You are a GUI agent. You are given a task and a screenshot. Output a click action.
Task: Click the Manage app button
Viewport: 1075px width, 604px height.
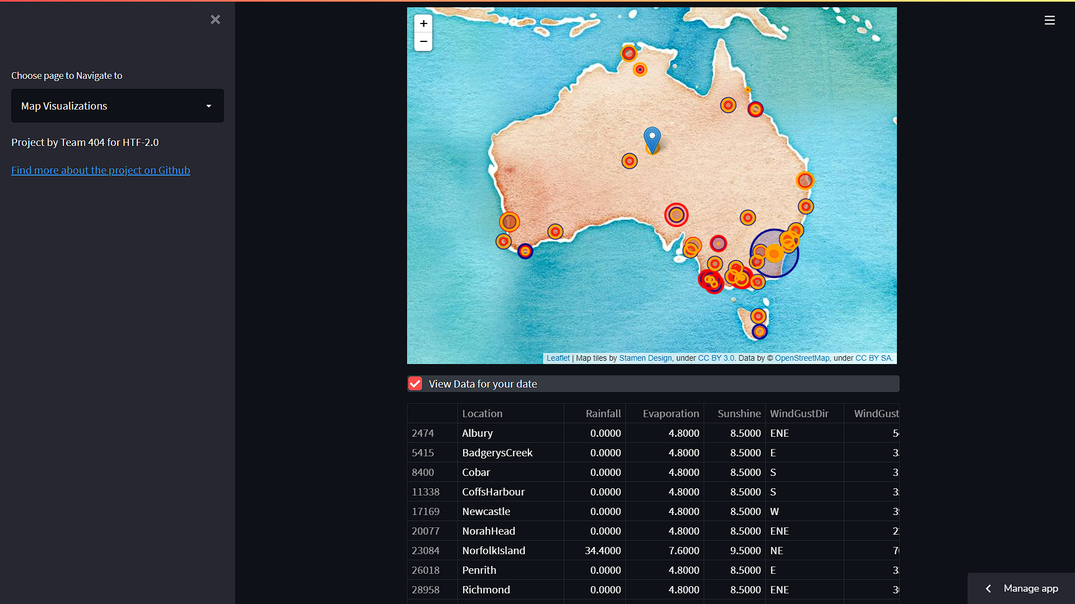pos(1031,588)
